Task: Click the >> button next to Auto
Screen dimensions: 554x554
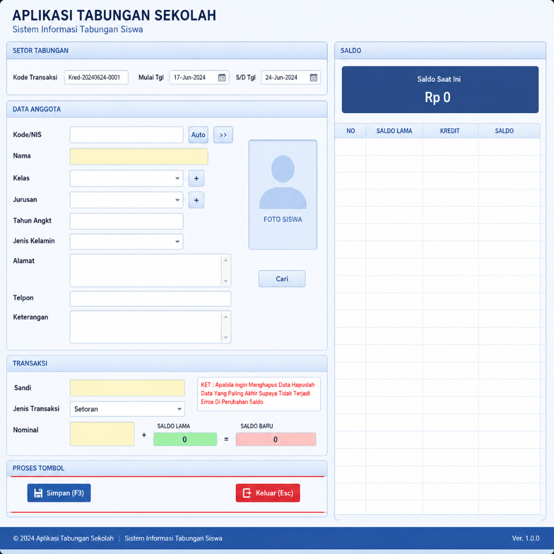Action: (x=223, y=135)
